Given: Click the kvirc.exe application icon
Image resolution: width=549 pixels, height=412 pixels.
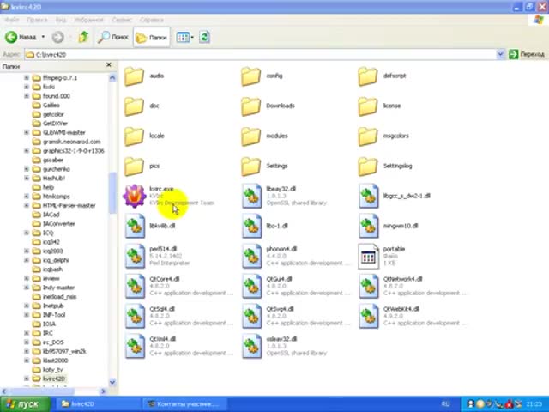Looking at the screenshot, I should click(135, 196).
